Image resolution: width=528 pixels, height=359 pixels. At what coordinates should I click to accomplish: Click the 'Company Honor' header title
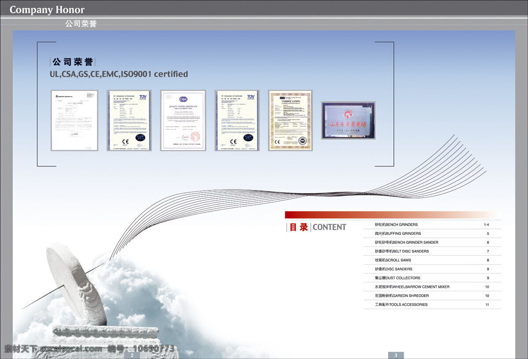pos(47,10)
